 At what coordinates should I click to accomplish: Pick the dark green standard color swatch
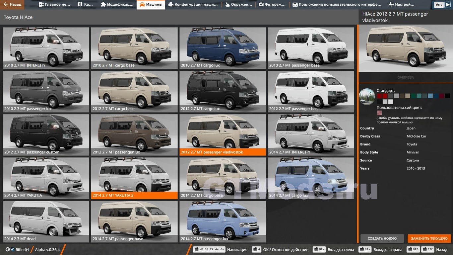(413, 96)
